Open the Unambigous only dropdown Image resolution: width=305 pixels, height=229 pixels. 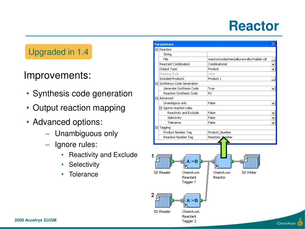273,103
